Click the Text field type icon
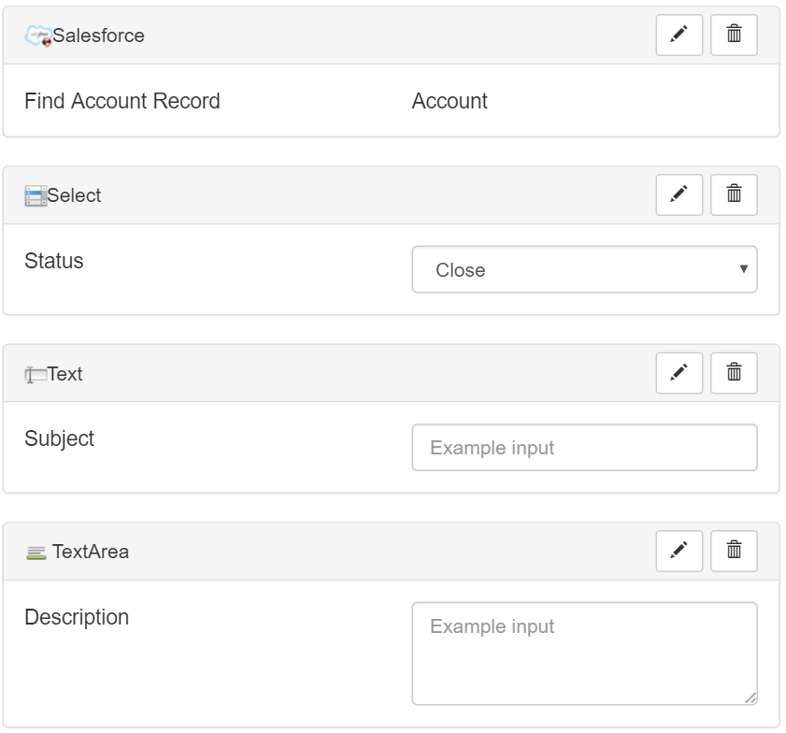 click(x=36, y=375)
